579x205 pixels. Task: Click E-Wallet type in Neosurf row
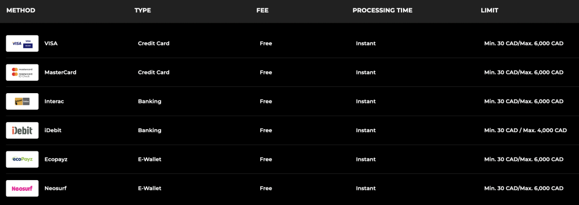pos(149,189)
